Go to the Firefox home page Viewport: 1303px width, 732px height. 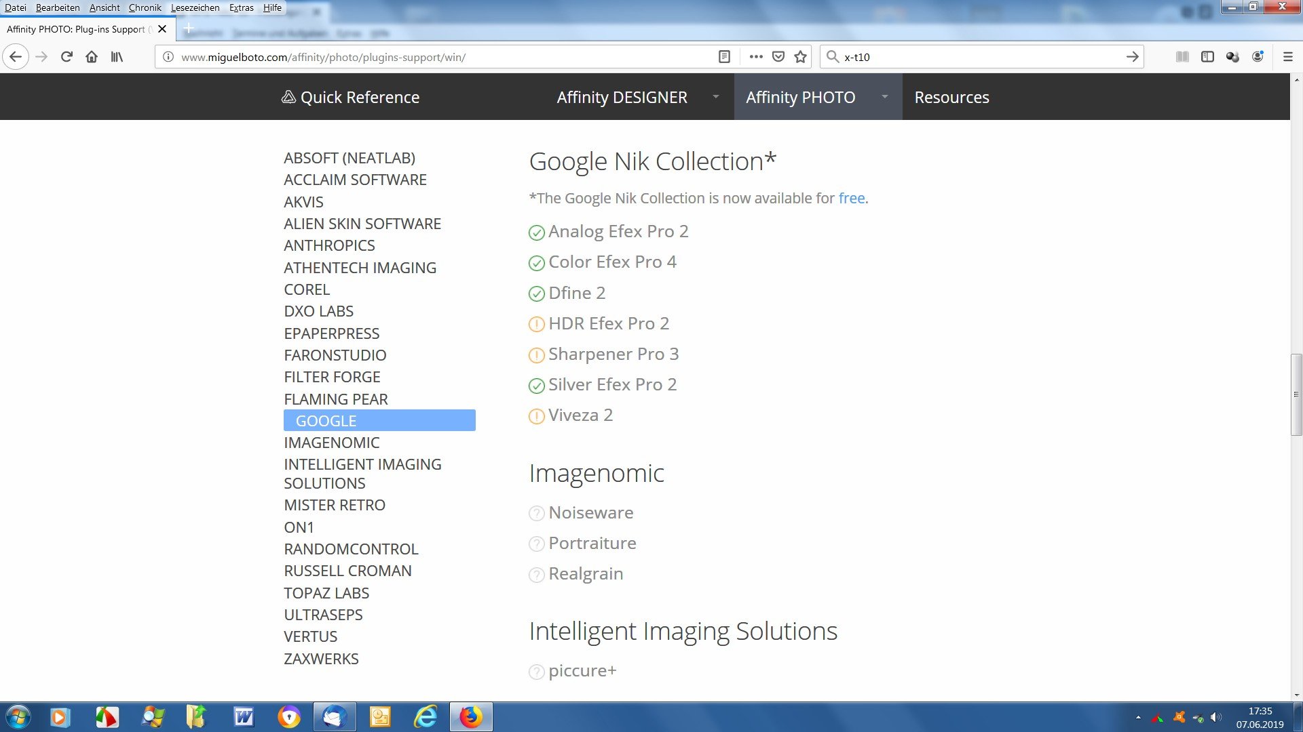click(92, 57)
